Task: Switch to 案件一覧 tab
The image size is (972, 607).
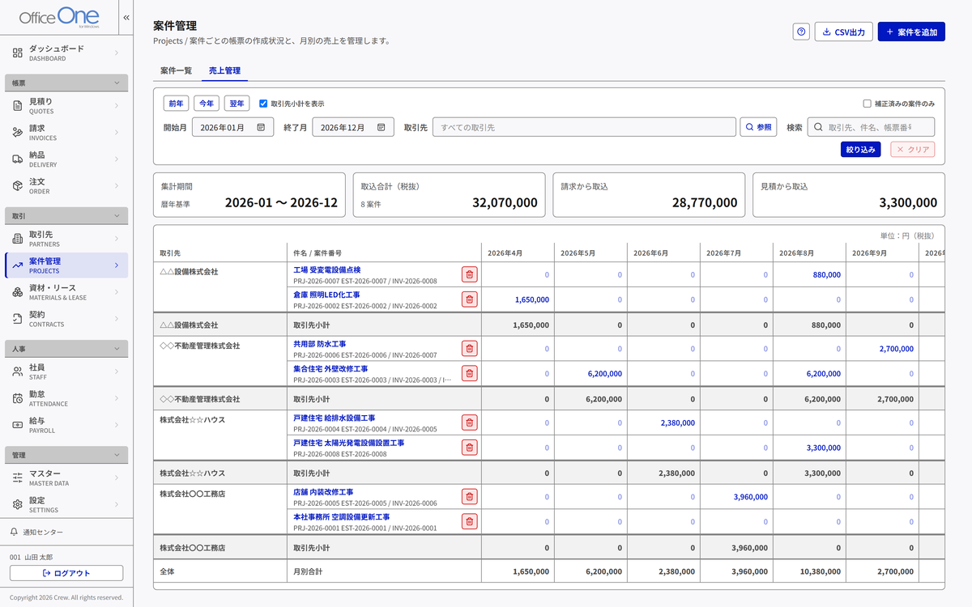Action: (x=177, y=71)
